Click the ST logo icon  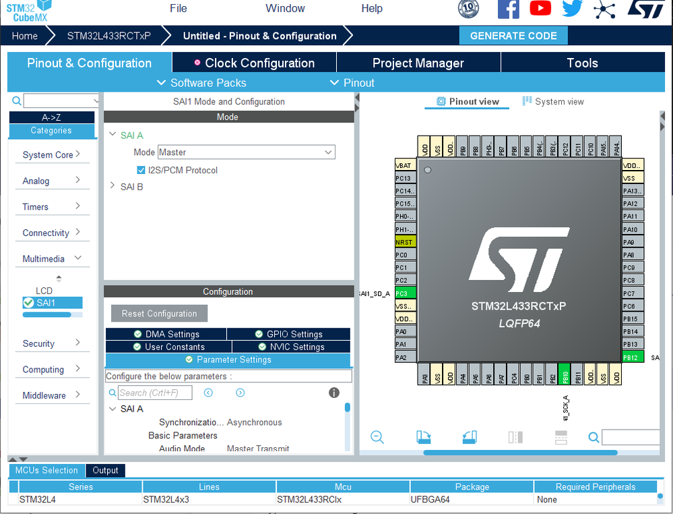[x=645, y=9]
